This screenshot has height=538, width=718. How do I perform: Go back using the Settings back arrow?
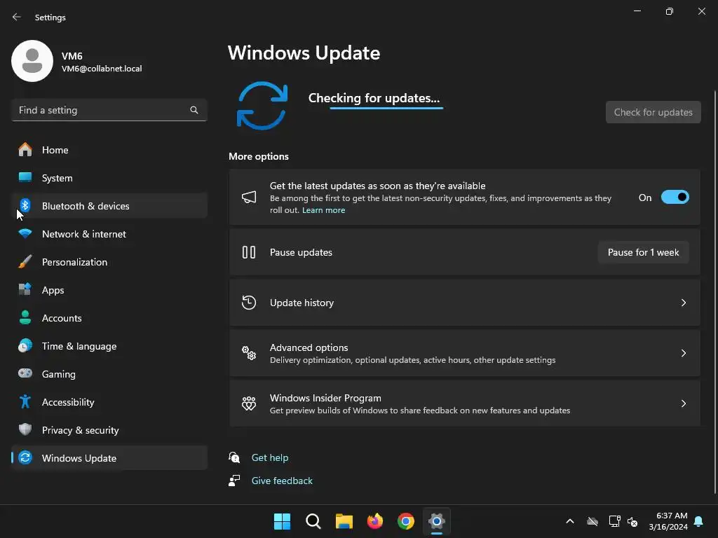(17, 17)
